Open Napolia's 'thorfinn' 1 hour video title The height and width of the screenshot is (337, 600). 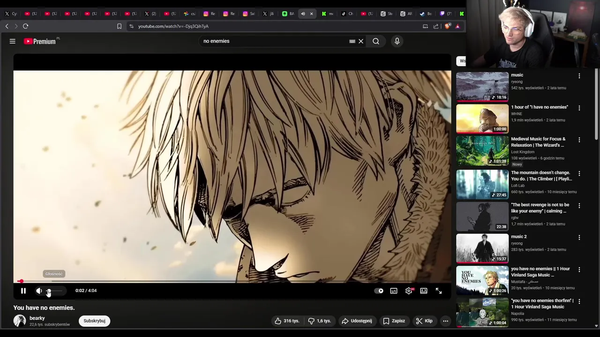tap(542, 303)
